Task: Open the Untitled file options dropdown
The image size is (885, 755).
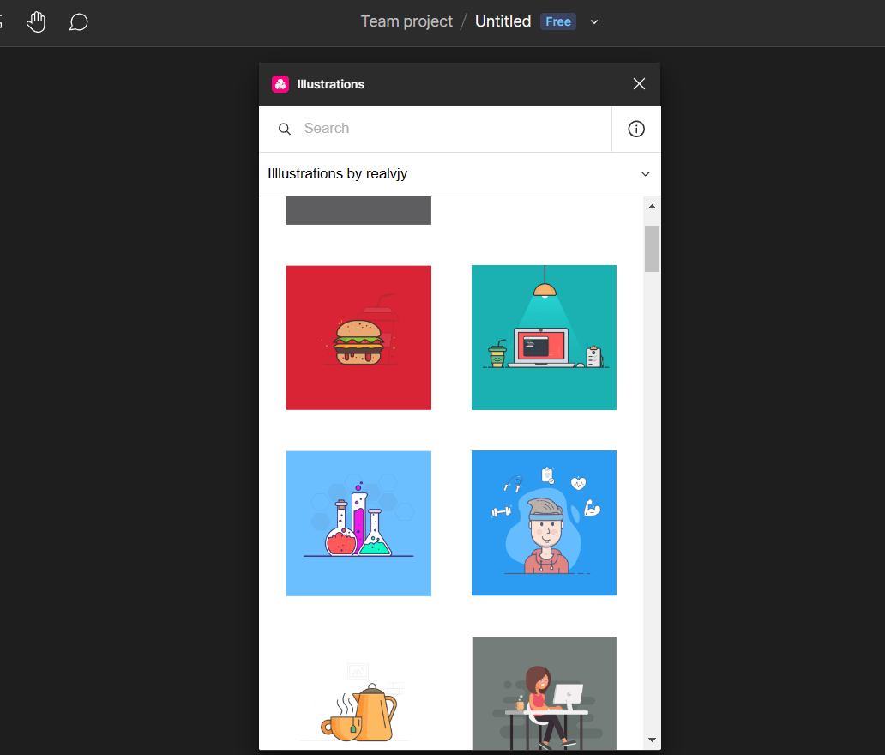Action: coord(594,21)
